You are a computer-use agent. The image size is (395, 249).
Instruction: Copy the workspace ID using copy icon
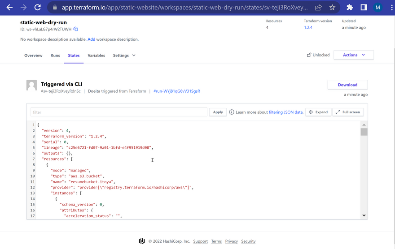coord(75,29)
